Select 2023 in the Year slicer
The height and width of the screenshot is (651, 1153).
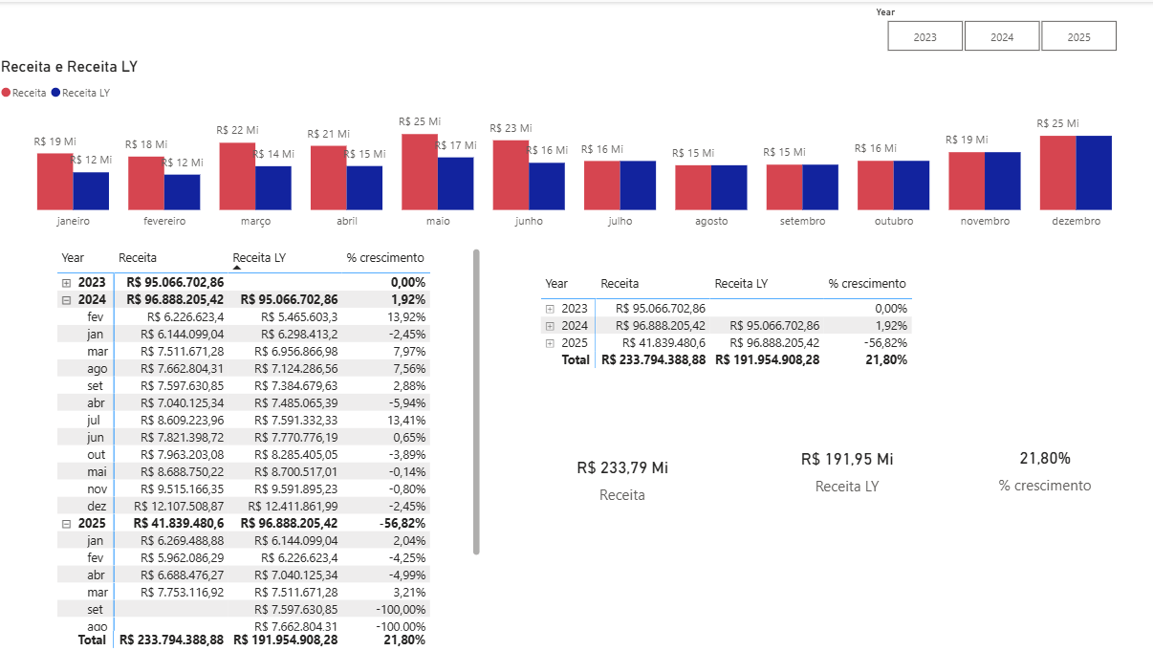[925, 36]
